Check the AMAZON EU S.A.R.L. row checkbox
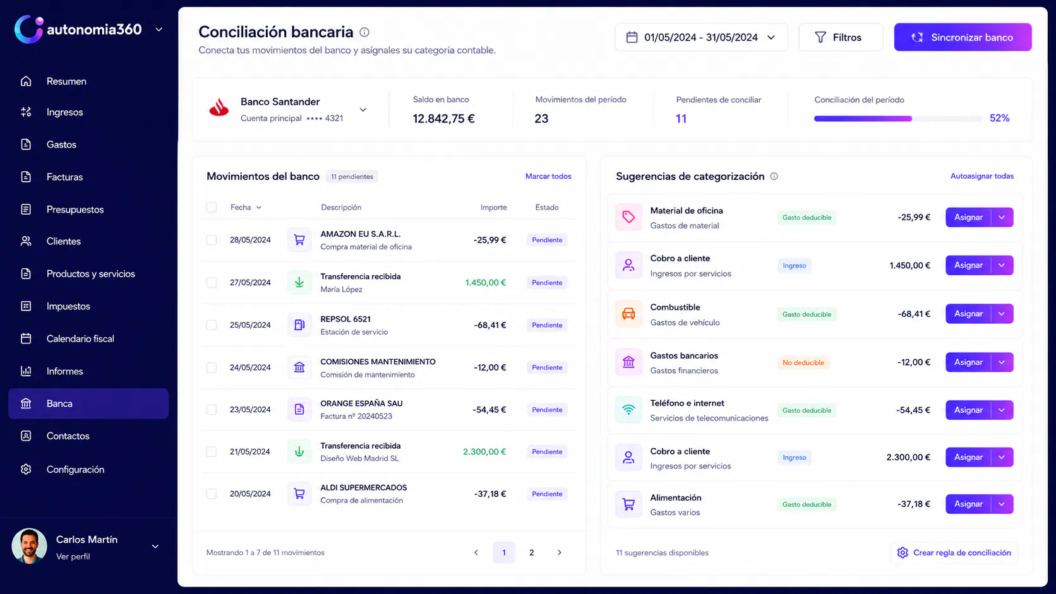 212,240
